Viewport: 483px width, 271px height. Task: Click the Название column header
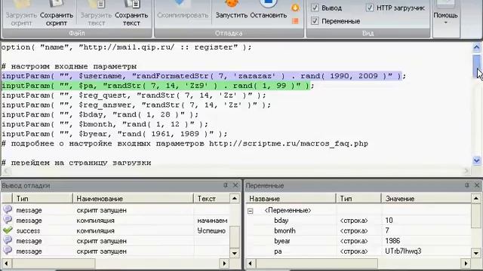pyautogui.click(x=291, y=199)
